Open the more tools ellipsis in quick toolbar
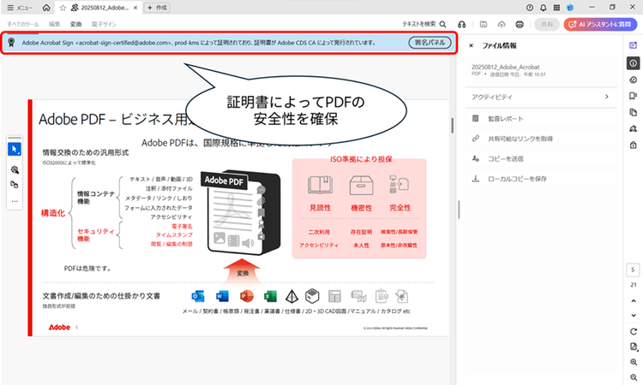This screenshot has height=385, width=643. [15, 201]
